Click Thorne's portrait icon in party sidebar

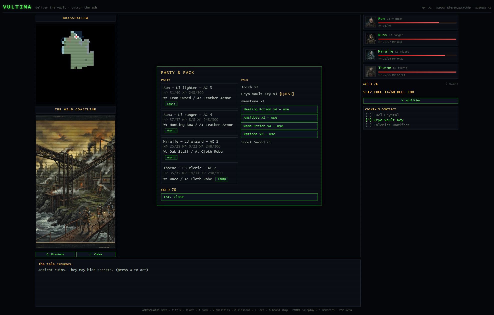click(x=371, y=71)
